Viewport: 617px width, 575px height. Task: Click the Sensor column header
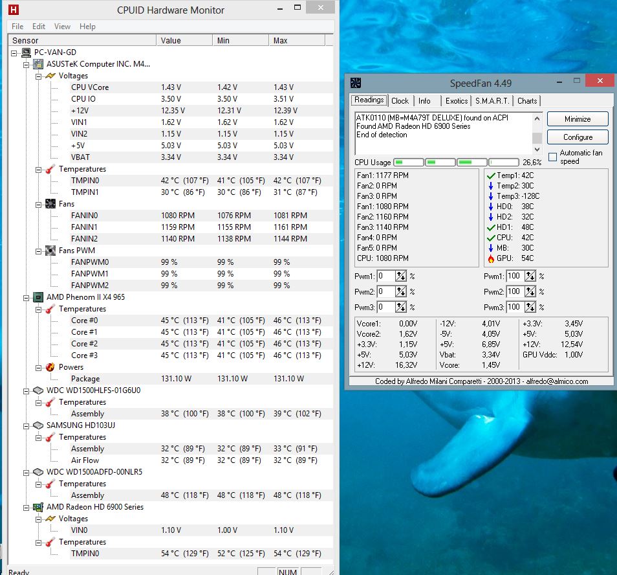82,40
